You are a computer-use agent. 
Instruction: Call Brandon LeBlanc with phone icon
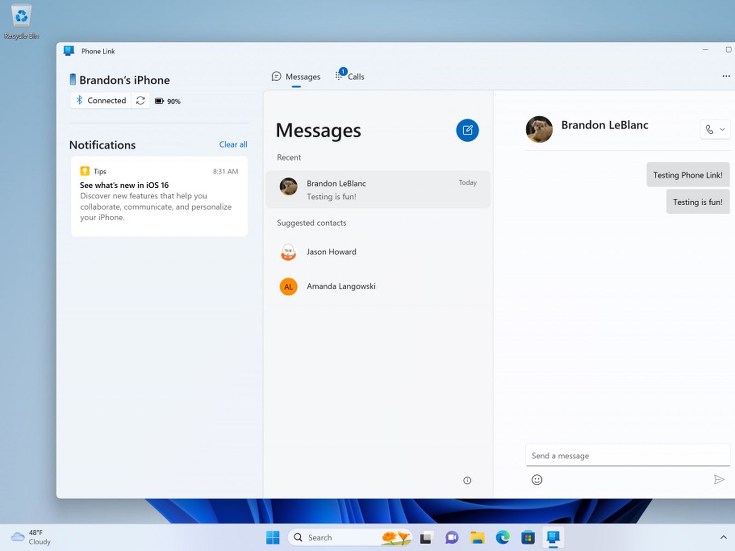[x=709, y=129]
